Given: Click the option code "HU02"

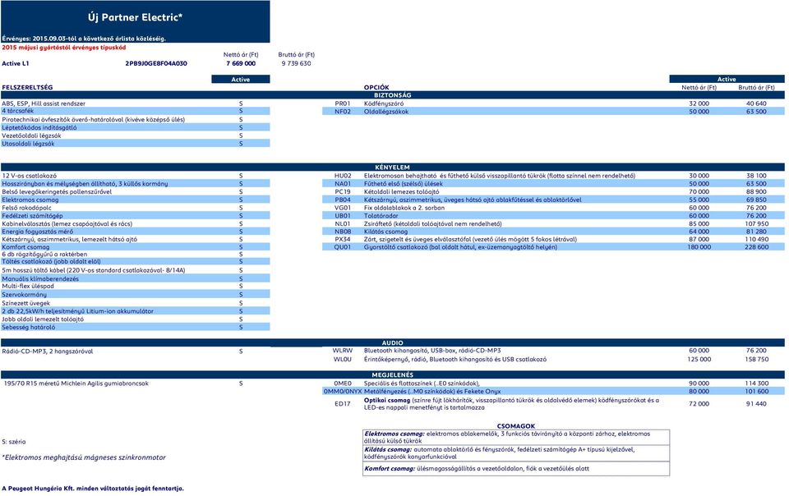Looking at the screenshot, I should coord(343,176).
